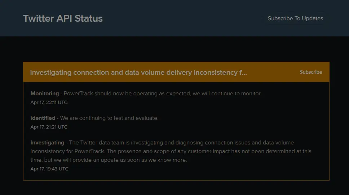Click the Apr 17, 22:11 UTC timestamp
Screen dimensions: 349x195
[x=49, y=102]
